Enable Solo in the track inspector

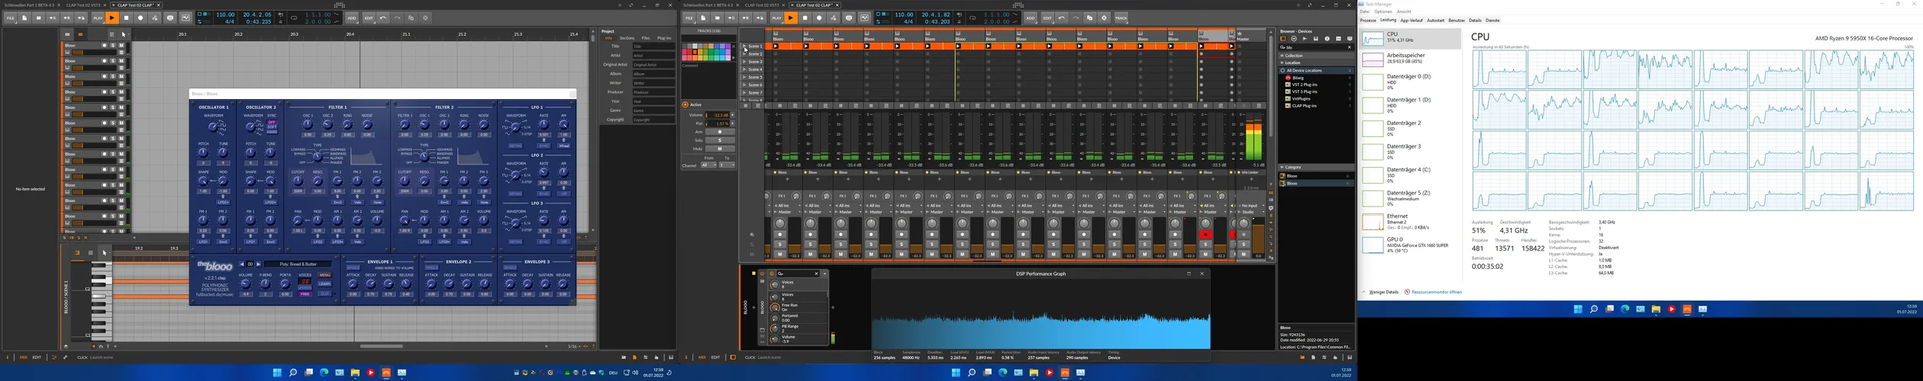click(x=720, y=140)
